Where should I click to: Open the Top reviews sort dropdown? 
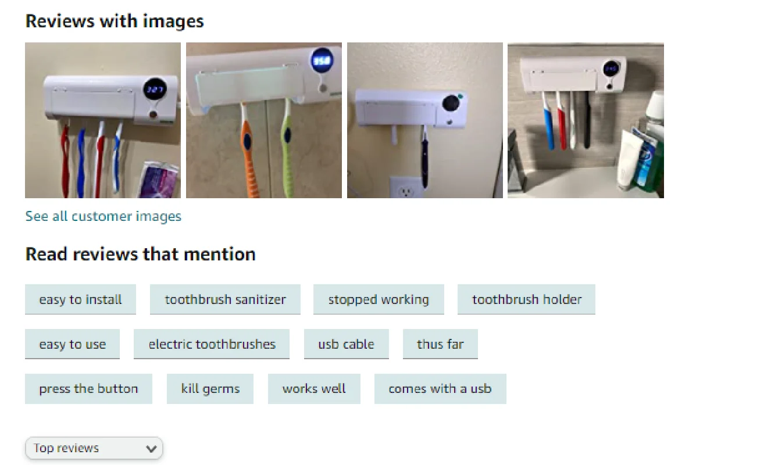[x=94, y=448]
